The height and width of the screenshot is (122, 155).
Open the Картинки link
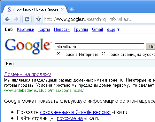pyautogui.click(x=26, y=29)
